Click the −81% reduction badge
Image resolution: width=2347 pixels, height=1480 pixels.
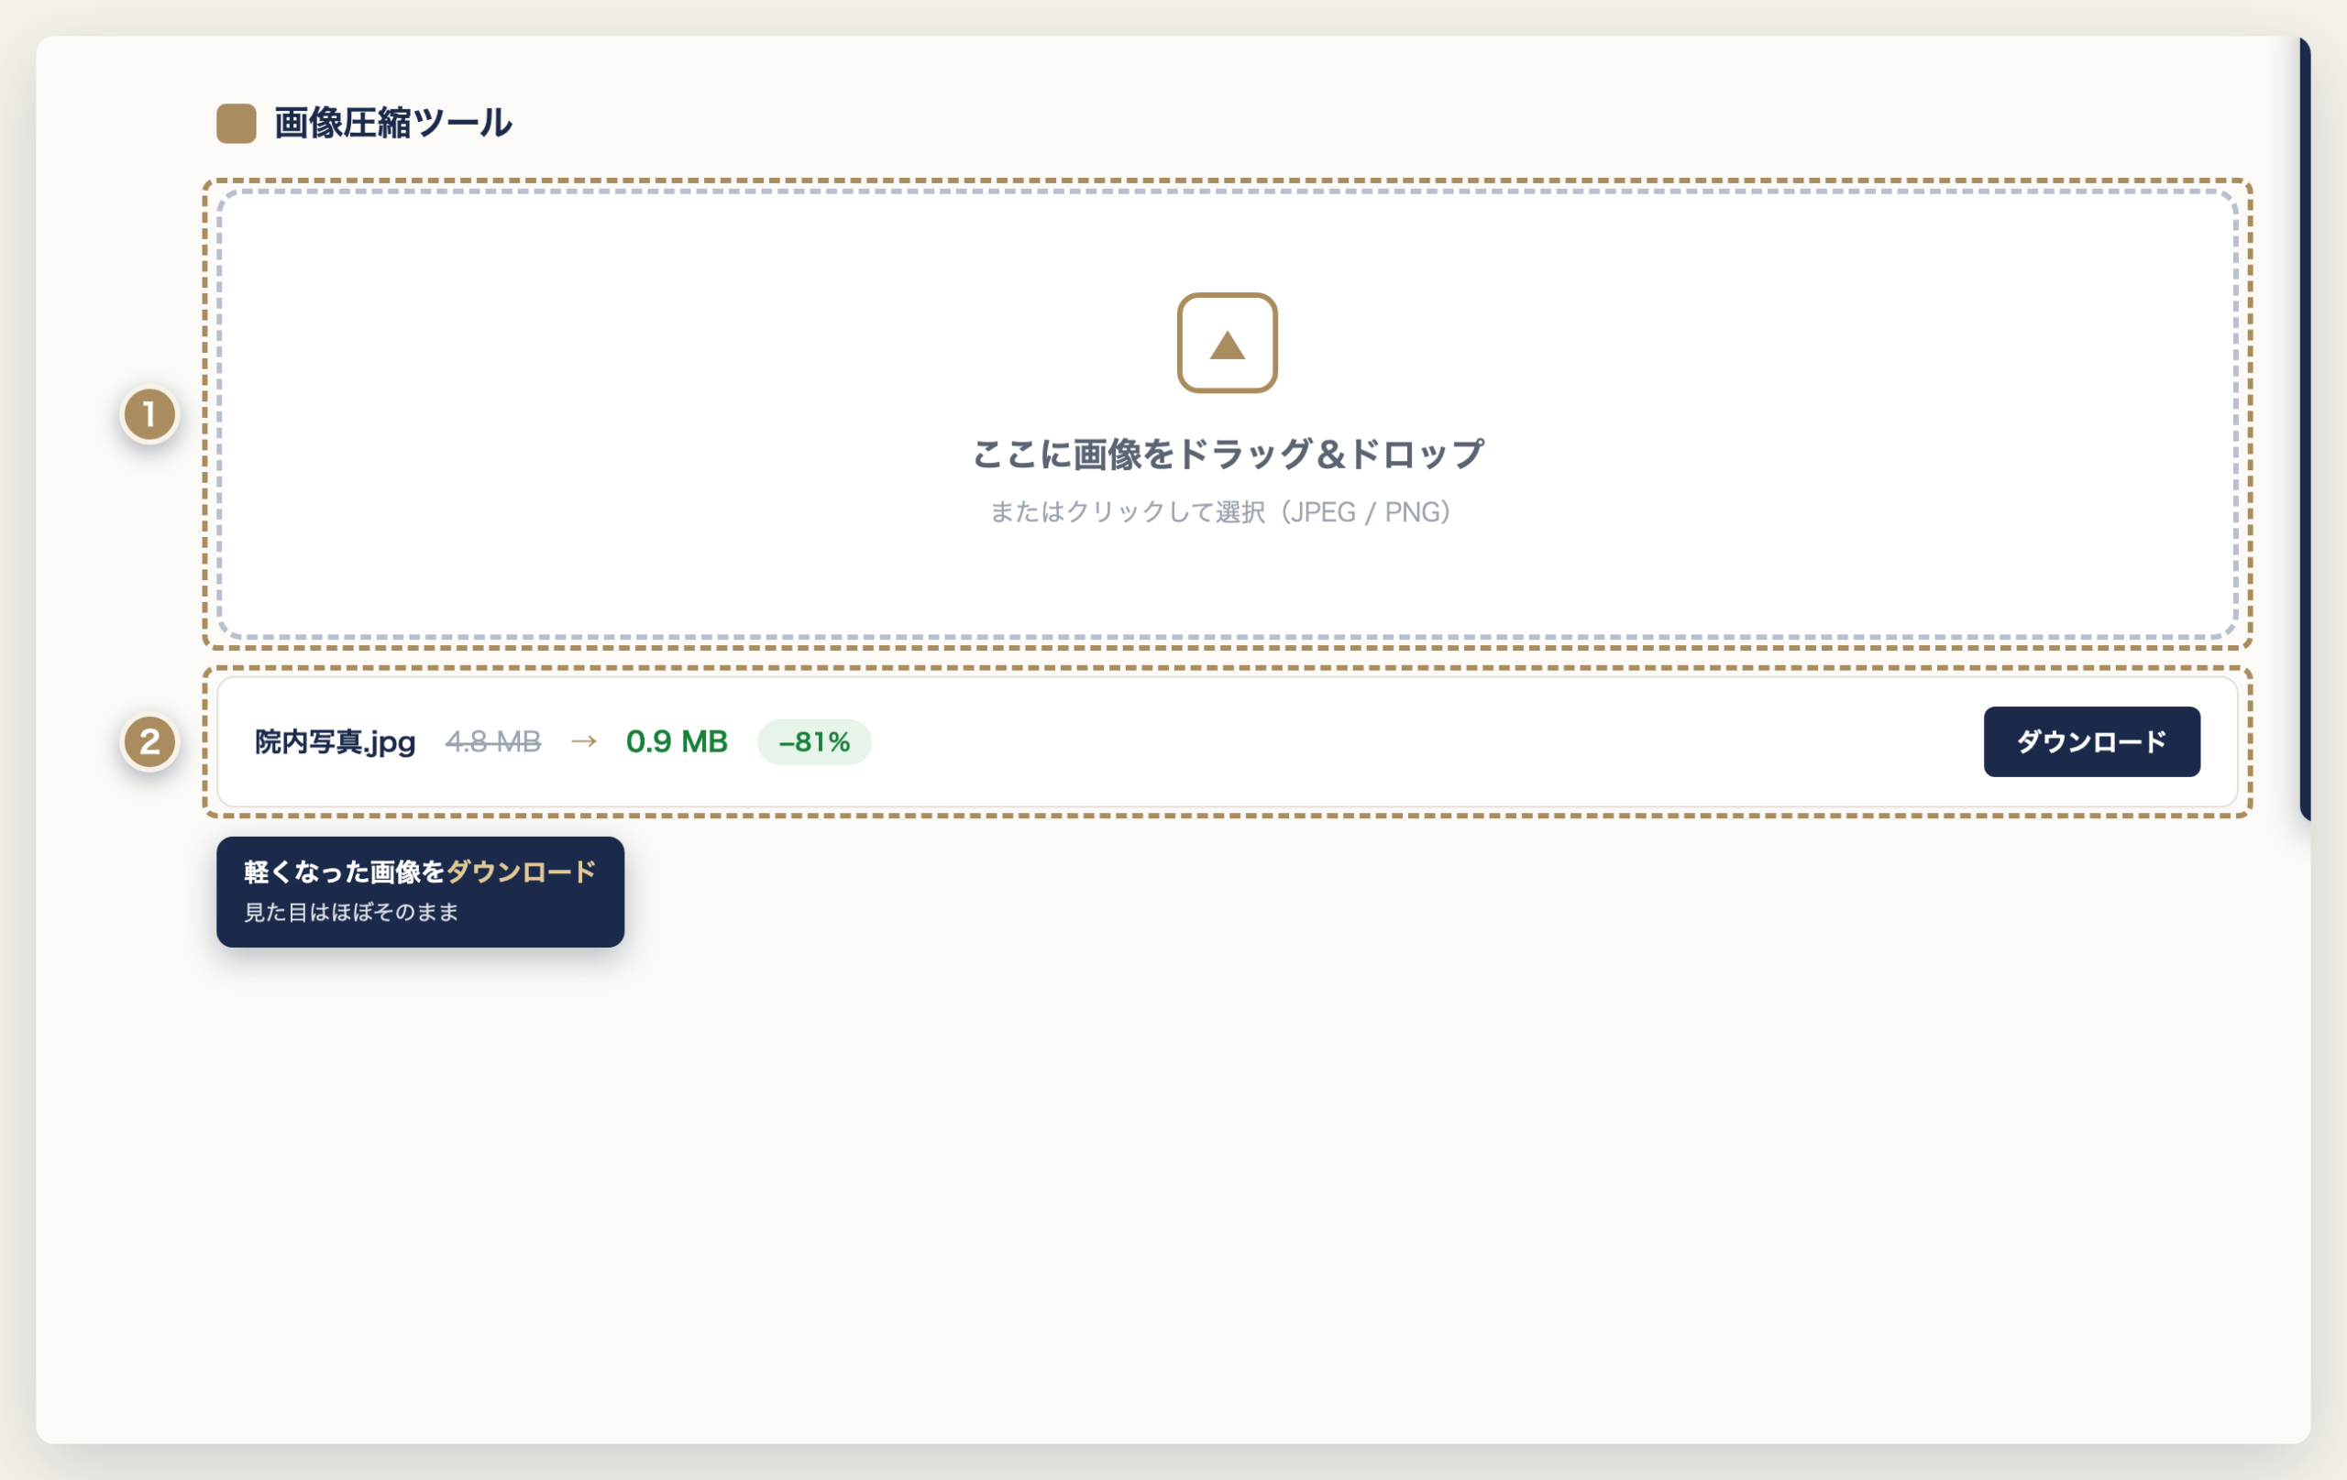pyautogui.click(x=814, y=741)
